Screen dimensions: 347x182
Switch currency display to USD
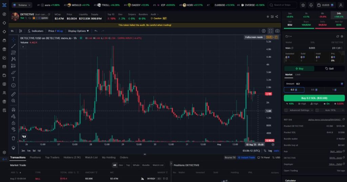coord(276,158)
